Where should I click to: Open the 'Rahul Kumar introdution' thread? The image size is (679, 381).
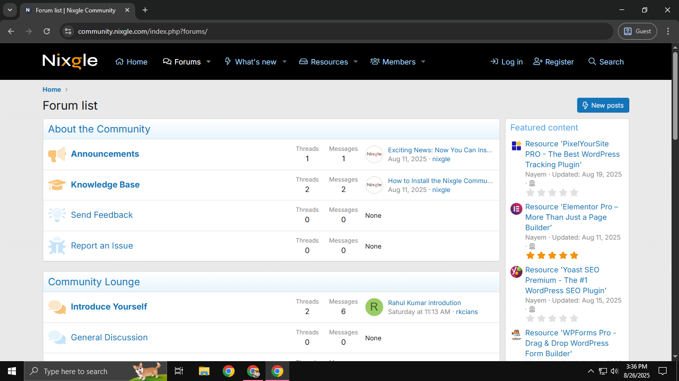point(424,303)
